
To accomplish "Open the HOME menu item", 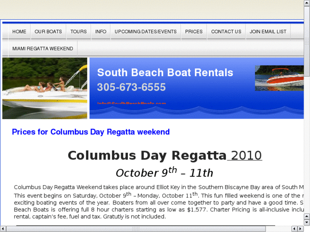I will (19, 32).
